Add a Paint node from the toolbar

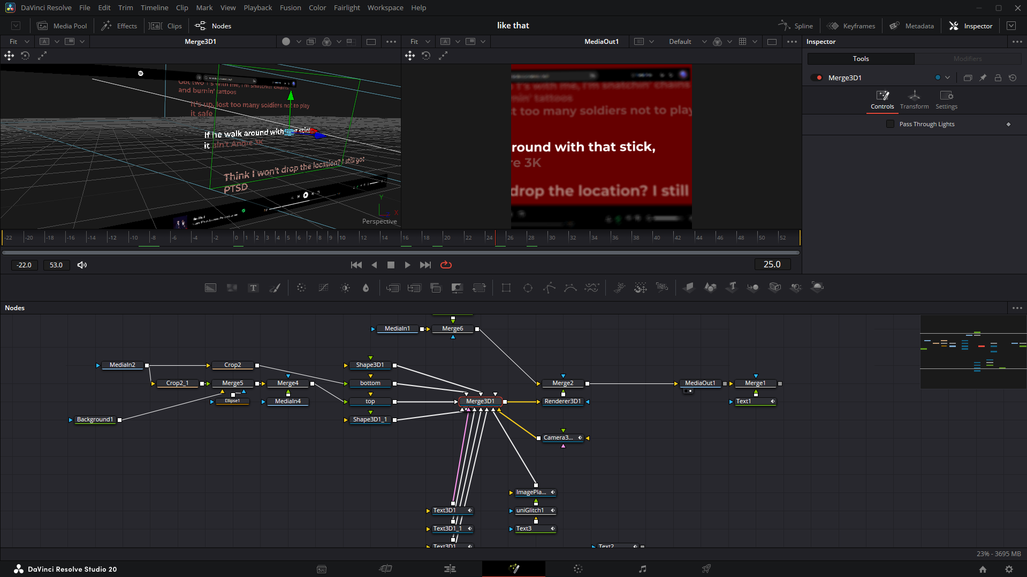pyautogui.click(x=275, y=288)
